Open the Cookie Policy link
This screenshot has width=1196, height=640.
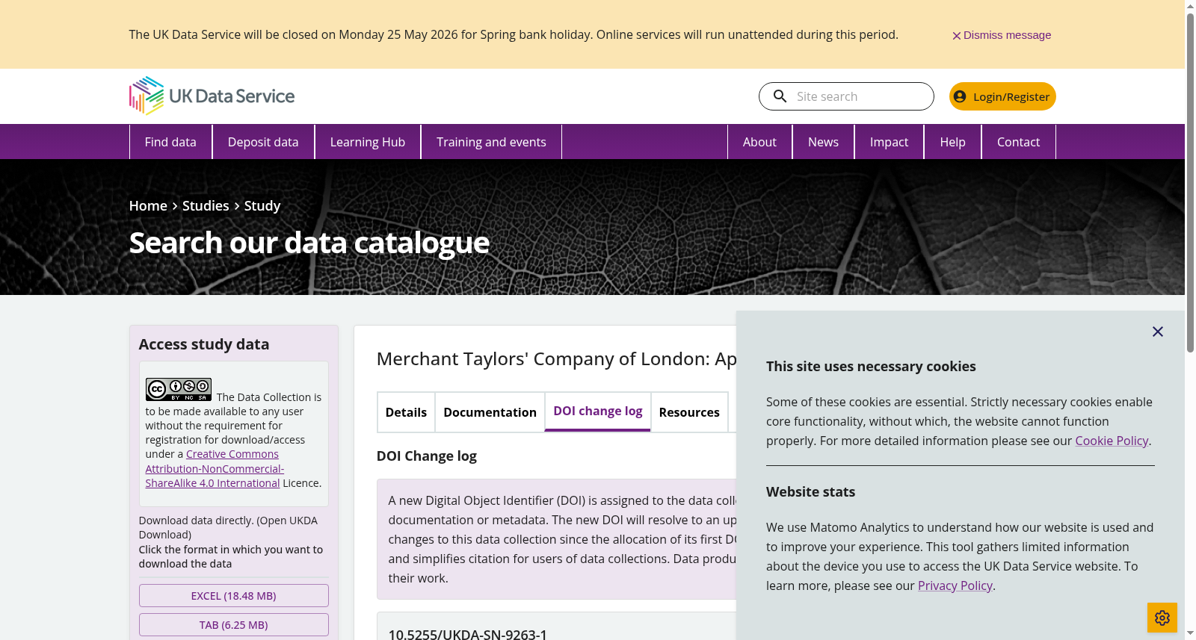point(1112,441)
